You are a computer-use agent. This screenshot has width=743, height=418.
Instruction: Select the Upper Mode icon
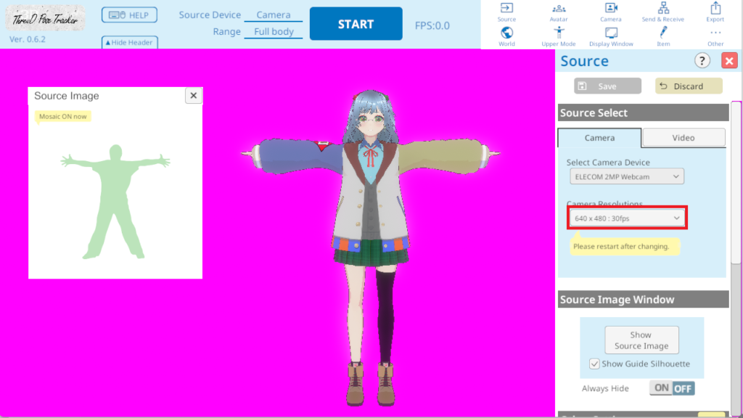tap(559, 36)
